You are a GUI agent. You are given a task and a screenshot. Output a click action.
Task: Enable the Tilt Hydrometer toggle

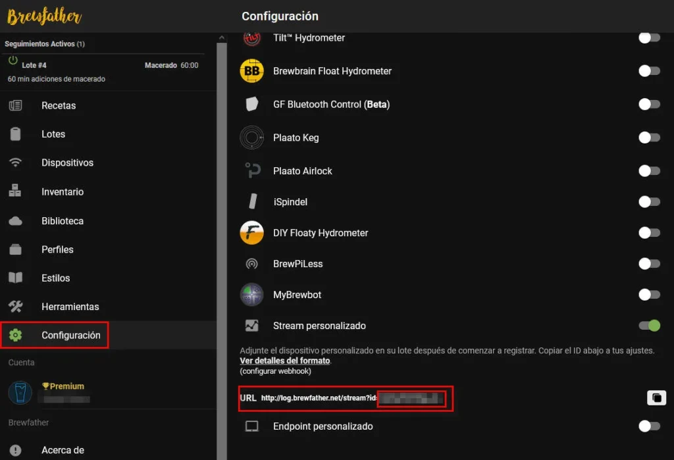click(x=649, y=38)
